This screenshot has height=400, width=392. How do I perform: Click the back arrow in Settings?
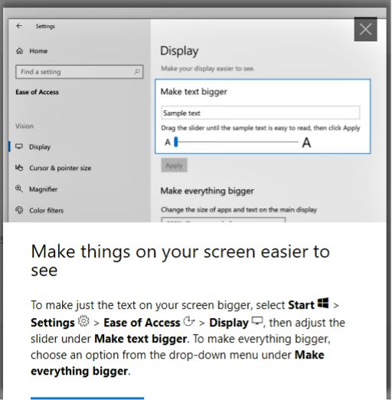point(19,26)
